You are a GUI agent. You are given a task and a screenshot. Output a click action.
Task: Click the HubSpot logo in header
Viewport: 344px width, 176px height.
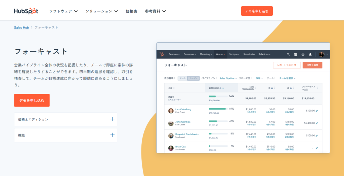26,11
